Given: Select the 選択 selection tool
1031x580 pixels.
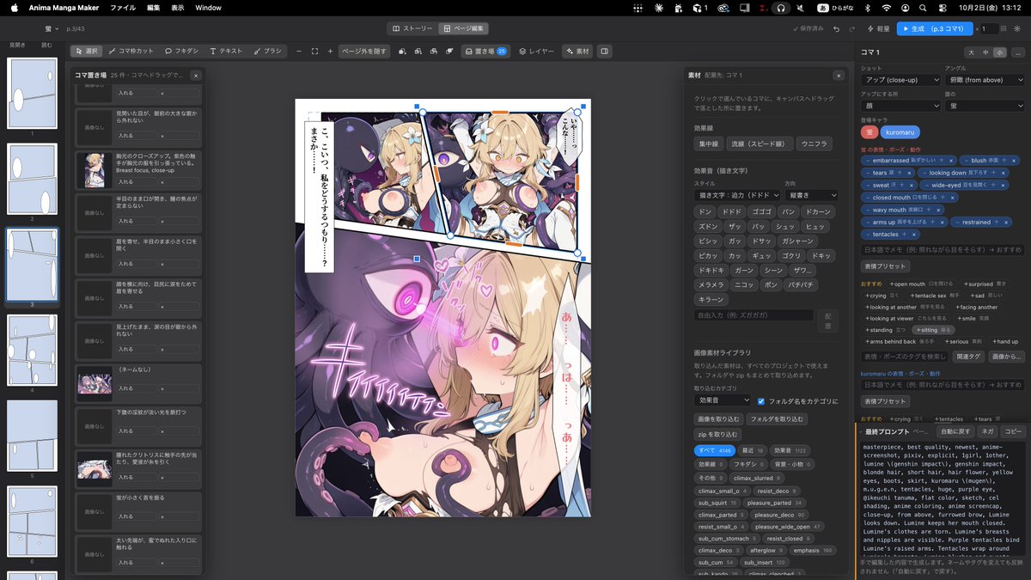Looking at the screenshot, I should pos(87,51).
